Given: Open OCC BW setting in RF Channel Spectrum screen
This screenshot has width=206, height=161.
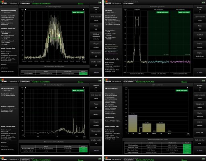Looking at the screenshot, I should coord(96,37).
